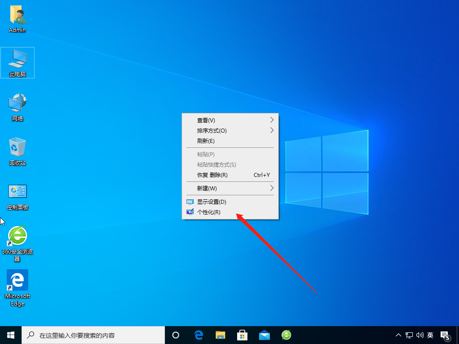The image size is (459, 344).
Task: Show hidden system tray icons
Action: 398,335
